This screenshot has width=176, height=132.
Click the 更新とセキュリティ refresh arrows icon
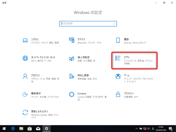click(25, 112)
